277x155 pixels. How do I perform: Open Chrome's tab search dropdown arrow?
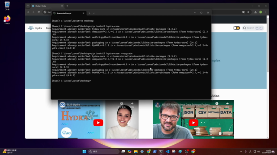(x=28, y=6)
